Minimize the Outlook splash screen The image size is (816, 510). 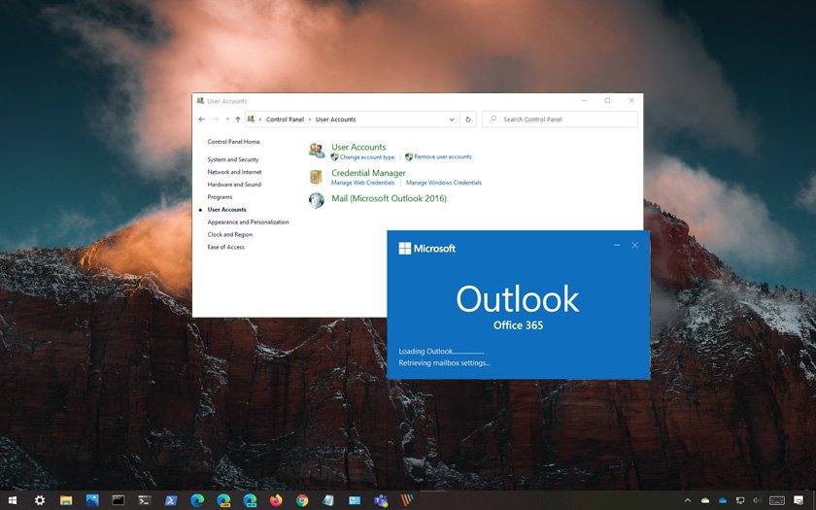point(617,246)
